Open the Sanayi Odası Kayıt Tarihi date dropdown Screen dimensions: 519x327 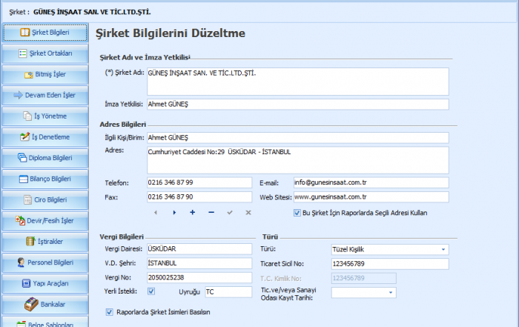point(443,292)
